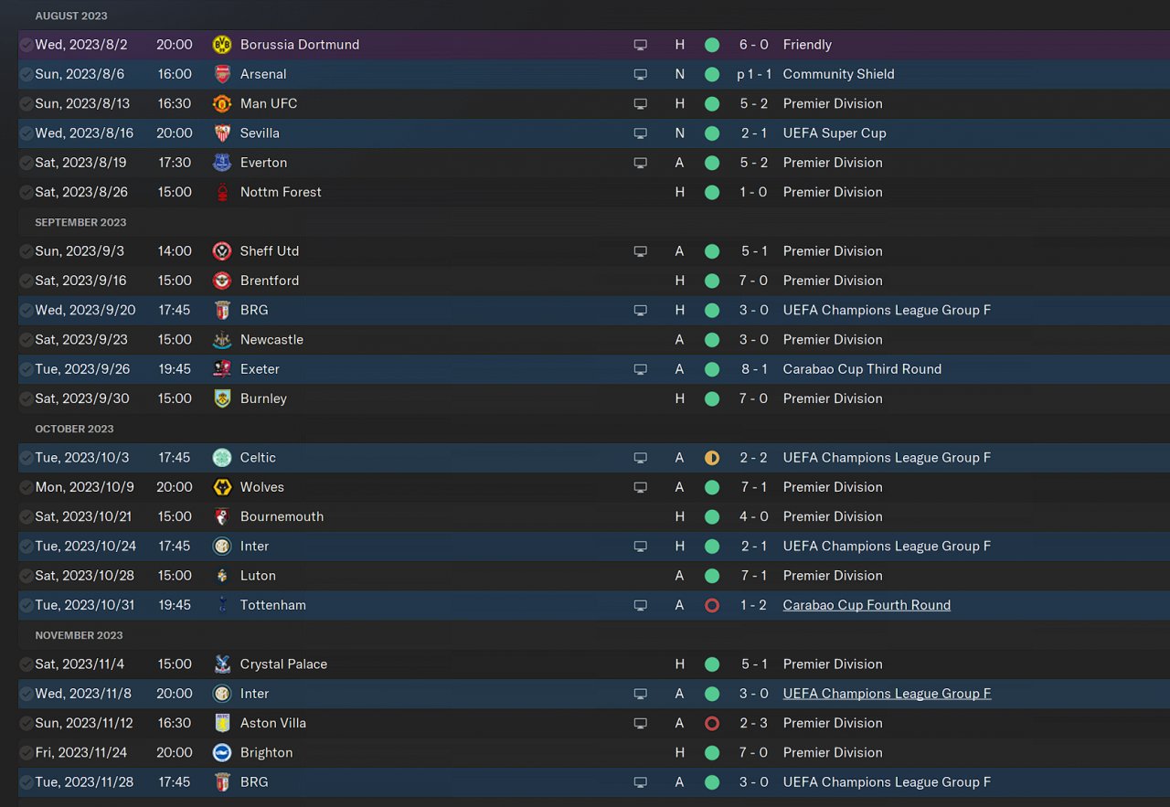The height and width of the screenshot is (807, 1170).
Task: Click the Arsenal club crest
Action: pos(221,74)
